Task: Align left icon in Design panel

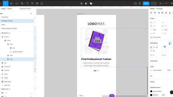Action: [151, 13]
